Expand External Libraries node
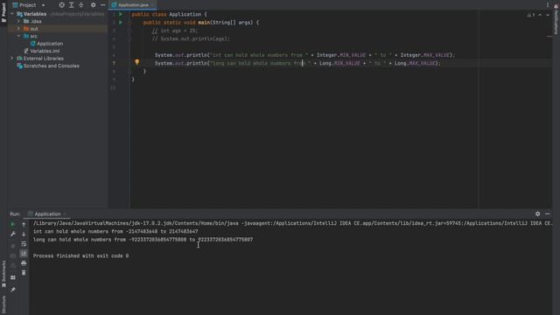 tap(12, 59)
